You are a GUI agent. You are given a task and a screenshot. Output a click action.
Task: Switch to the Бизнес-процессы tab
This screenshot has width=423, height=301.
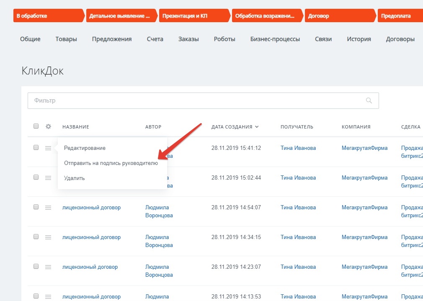click(275, 39)
